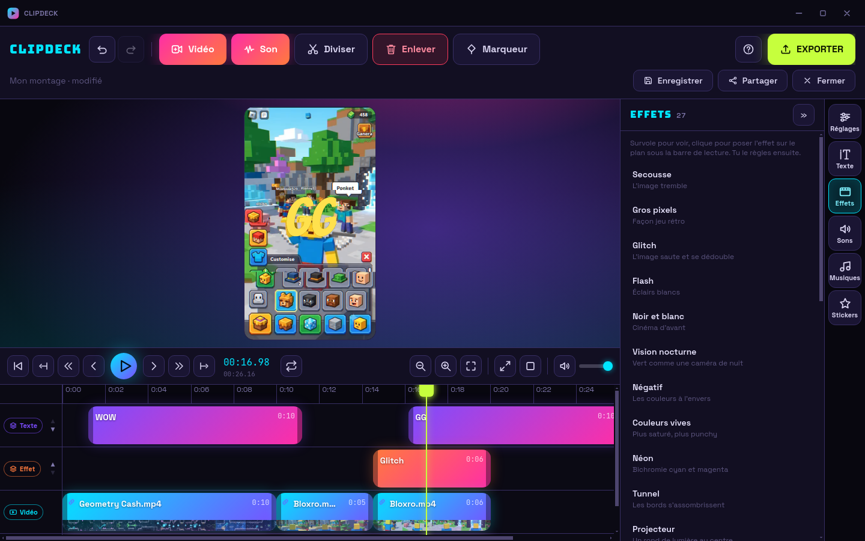Jump to the start of the timeline
Screen dimensions: 865x541
point(18,366)
